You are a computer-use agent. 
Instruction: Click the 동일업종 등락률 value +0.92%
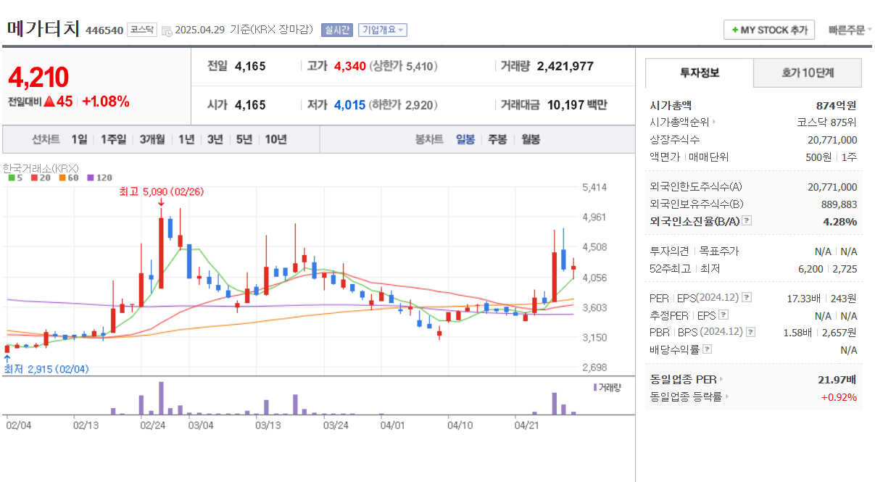click(839, 396)
